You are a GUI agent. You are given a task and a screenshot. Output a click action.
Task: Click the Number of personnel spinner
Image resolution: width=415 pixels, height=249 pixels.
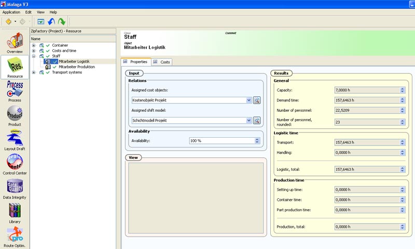coord(403,110)
